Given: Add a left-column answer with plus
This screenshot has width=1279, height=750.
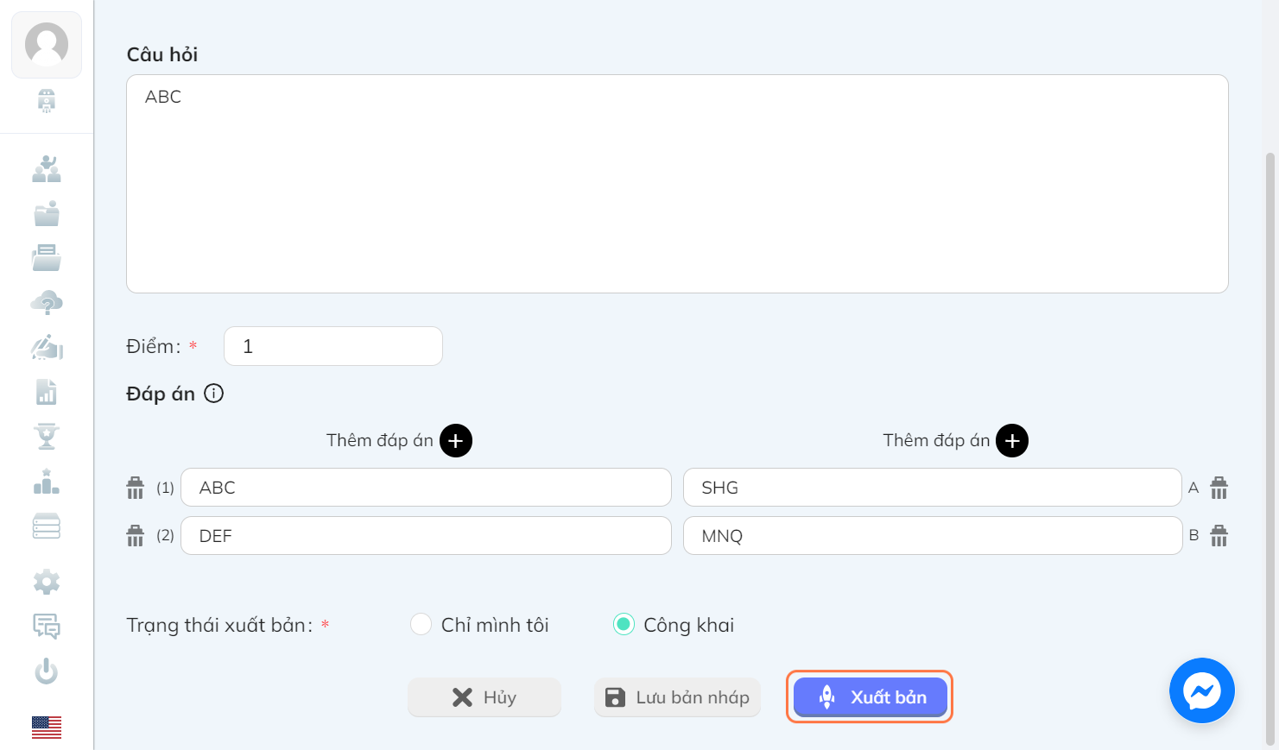Looking at the screenshot, I should point(456,441).
